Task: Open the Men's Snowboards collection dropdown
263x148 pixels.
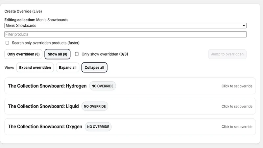Action: click(125, 26)
